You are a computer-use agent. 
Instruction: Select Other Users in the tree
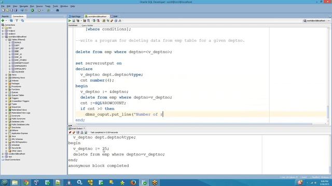[x=17, y=151]
